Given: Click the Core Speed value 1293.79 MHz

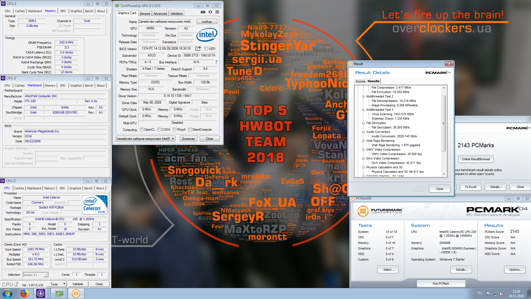Looking at the screenshot, I should (36, 249).
